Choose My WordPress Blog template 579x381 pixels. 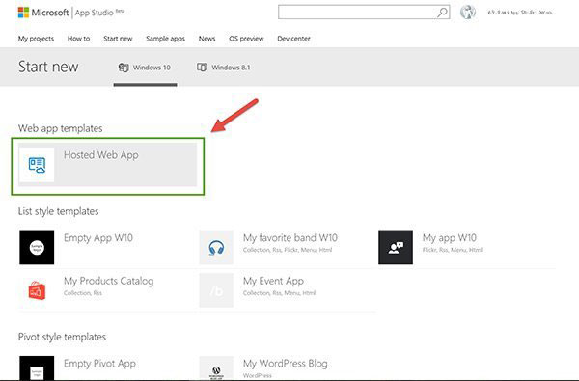285,364
